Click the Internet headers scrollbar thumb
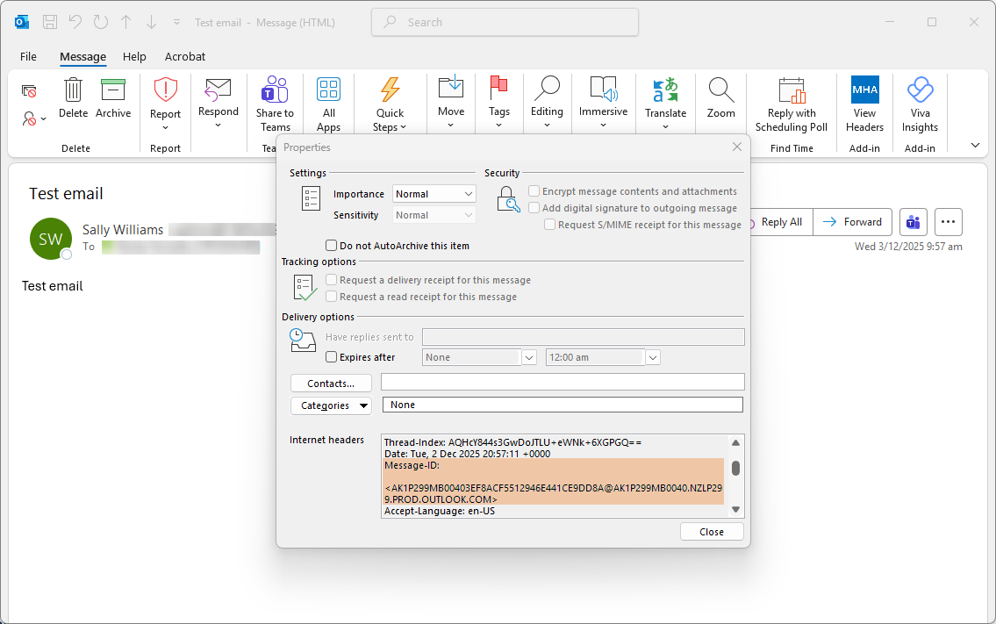Image resolution: width=996 pixels, height=624 pixels. pos(735,468)
